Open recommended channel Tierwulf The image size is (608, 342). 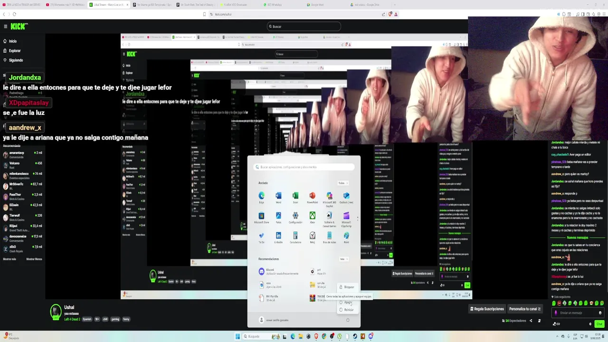tap(23, 217)
